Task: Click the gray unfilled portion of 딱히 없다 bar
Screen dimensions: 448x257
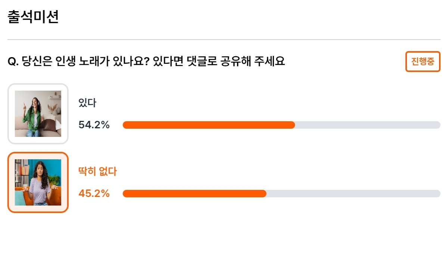Action: 354,194
